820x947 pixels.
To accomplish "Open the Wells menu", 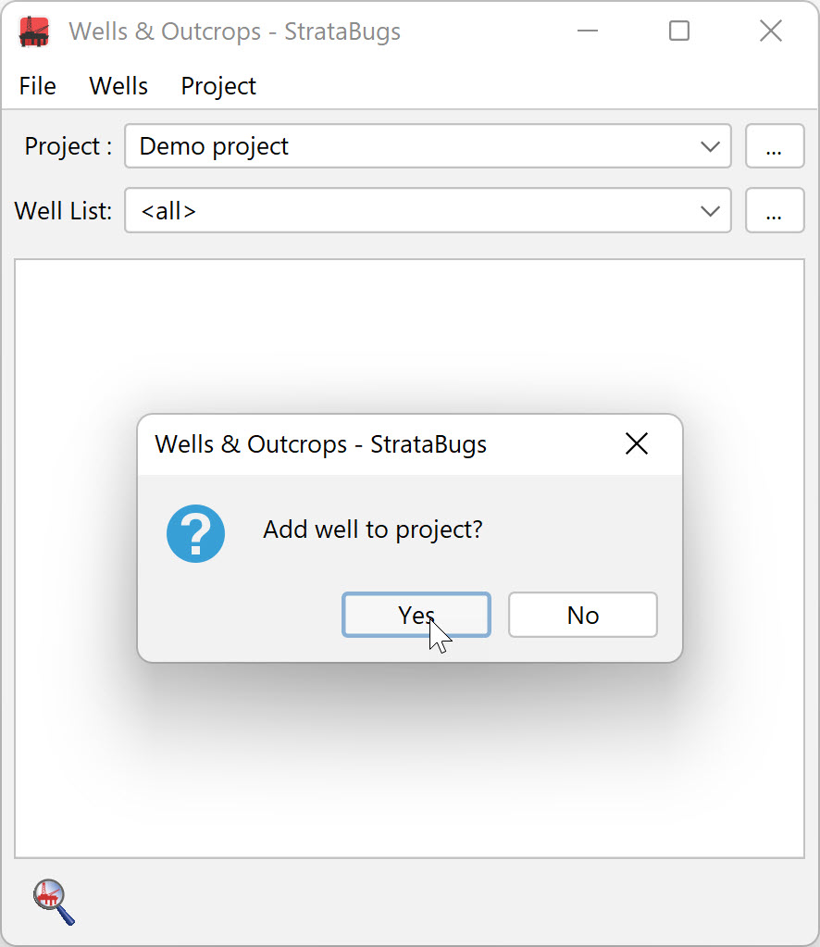I will pos(118,86).
